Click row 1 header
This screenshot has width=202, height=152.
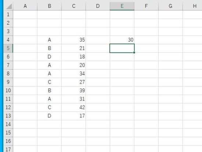coord(8,14)
